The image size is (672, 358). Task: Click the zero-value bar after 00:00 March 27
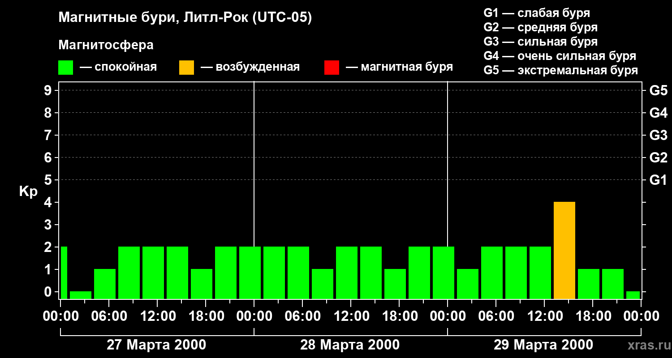pyautogui.click(x=81, y=295)
